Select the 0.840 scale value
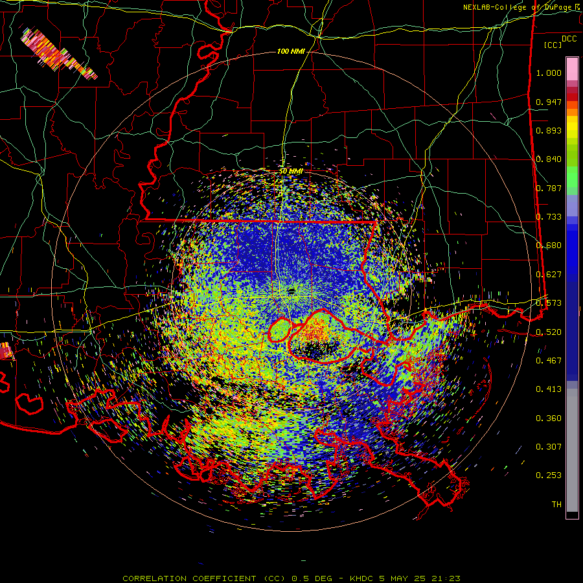Image resolution: width=583 pixels, height=583 pixels. point(549,159)
